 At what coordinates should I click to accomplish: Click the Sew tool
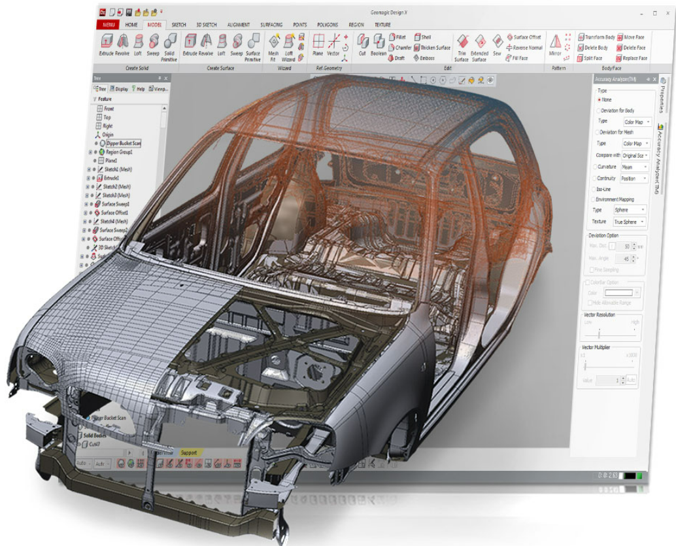(x=497, y=45)
